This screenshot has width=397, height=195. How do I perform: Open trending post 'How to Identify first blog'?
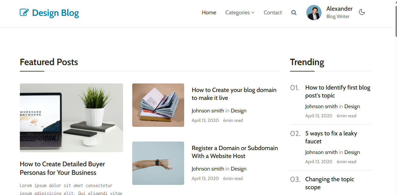click(x=338, y=91)
